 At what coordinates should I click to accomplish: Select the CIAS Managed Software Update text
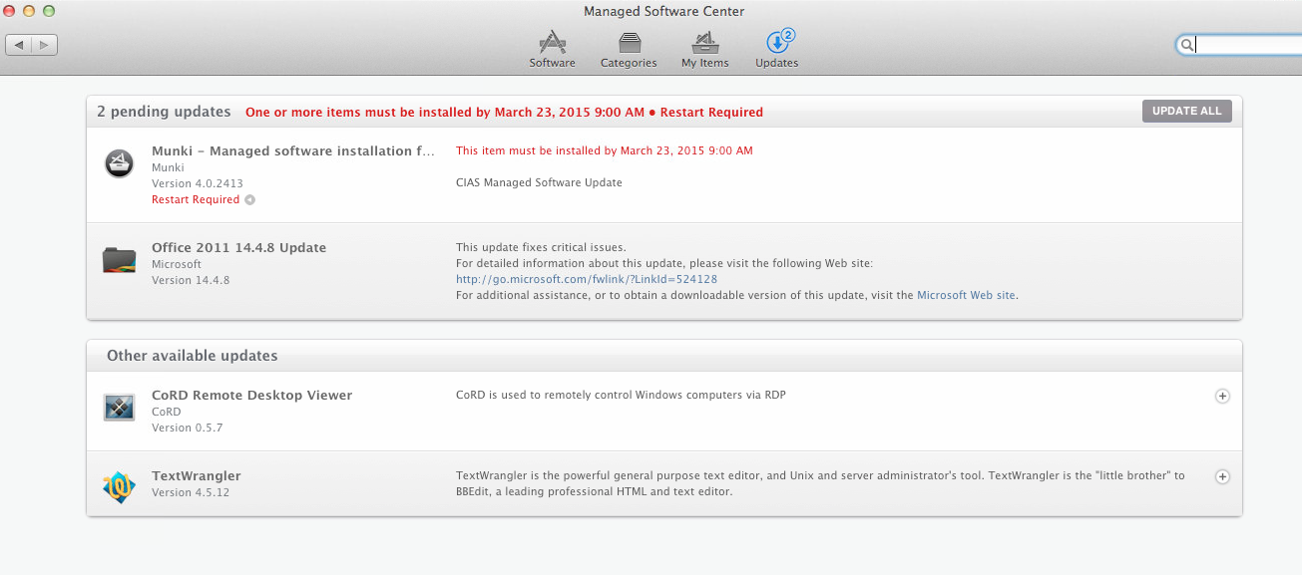click(x=539, y=183)
